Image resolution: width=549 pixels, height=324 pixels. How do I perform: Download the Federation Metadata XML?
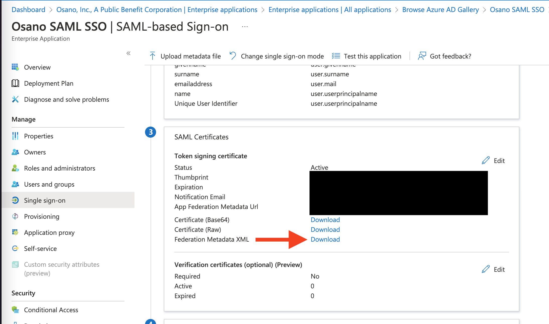tap(325, 239)
